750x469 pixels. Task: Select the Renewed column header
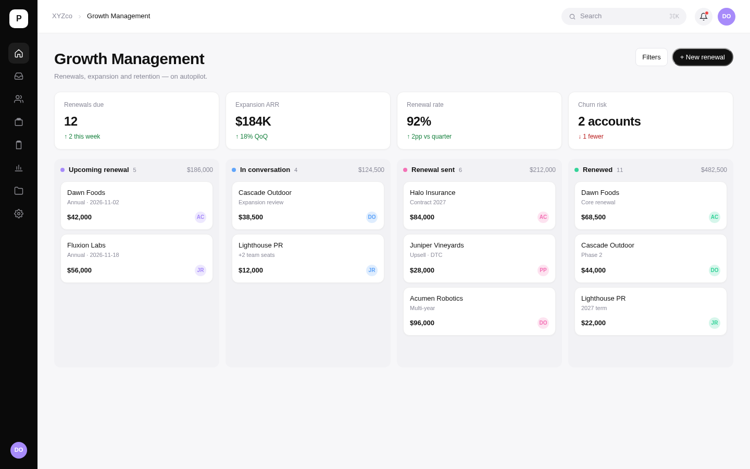click(x=651, y=170)
